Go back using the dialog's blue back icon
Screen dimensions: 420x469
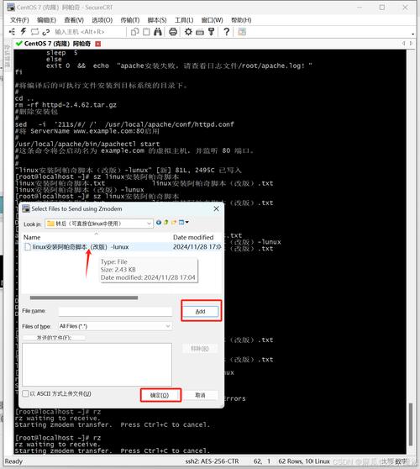159,222
